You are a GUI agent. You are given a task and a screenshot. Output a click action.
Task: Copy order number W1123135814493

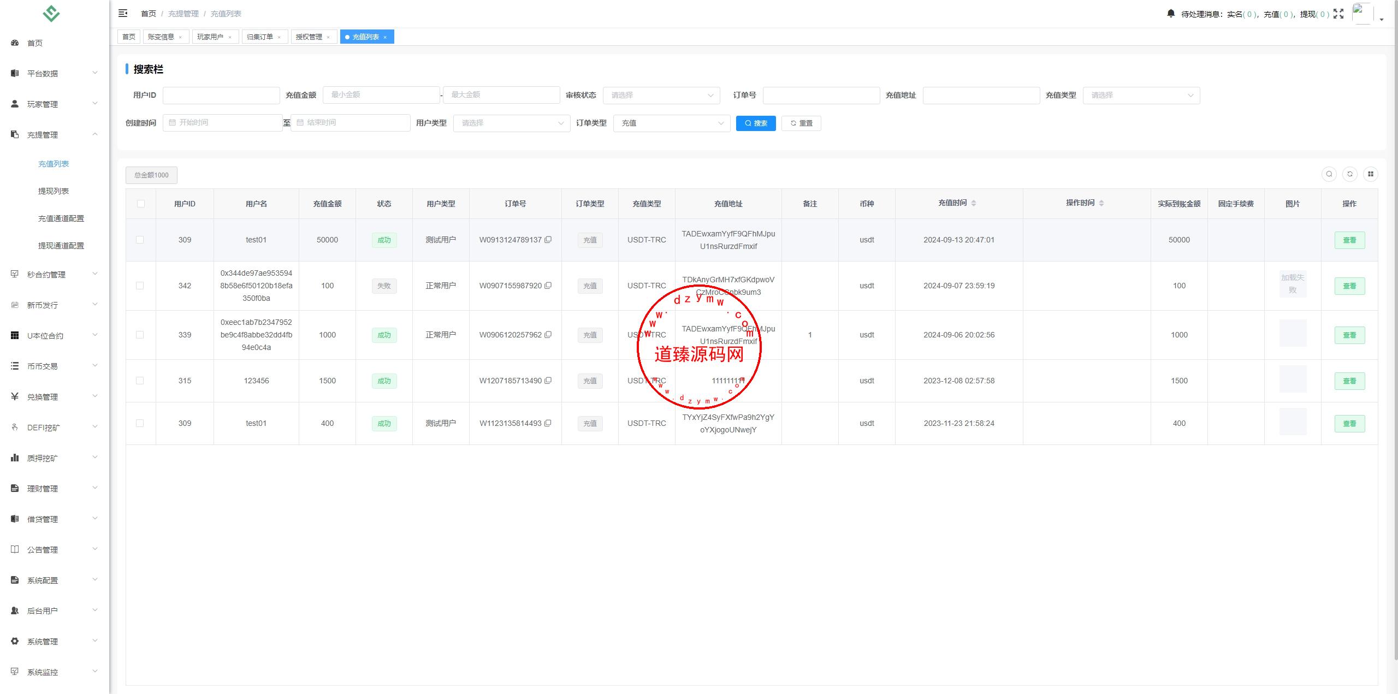tap(548, 423)
